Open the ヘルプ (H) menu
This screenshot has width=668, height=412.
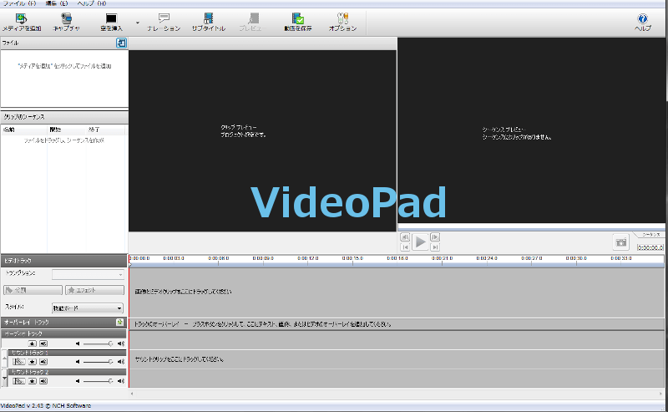coord(92,3)
